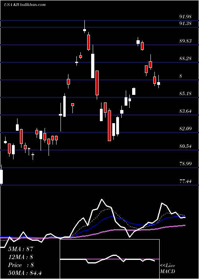199x279 pixels.
Task: Click the 88.28 price axis label
Action: 185,58
